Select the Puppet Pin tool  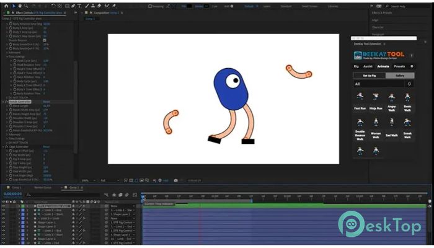click(113, 6)
